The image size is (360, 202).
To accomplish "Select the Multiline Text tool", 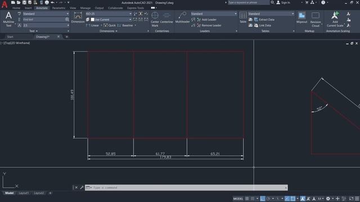I will pos(8,19).
